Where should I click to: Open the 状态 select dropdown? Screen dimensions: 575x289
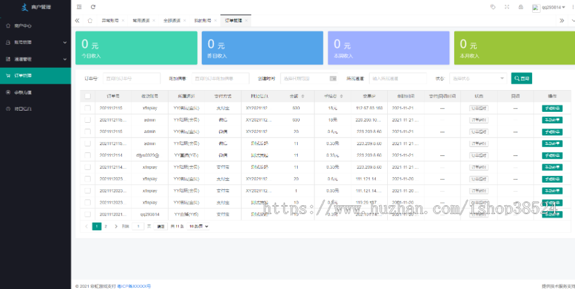point(478,78)
